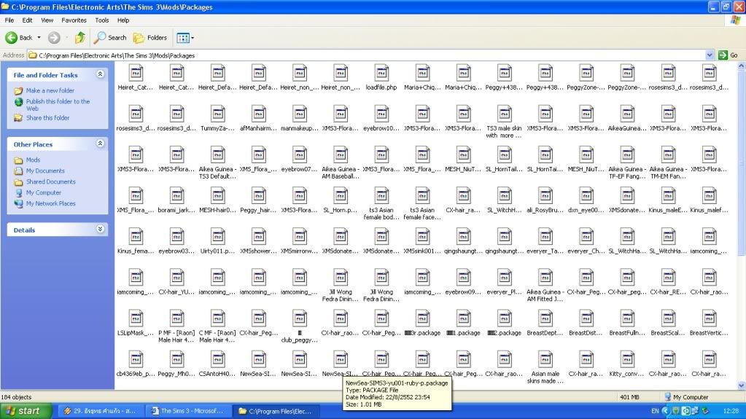Select the CSAntoH40 file icon
The height and width of the screenshot is (419, 746).
(x=218, y=359)
